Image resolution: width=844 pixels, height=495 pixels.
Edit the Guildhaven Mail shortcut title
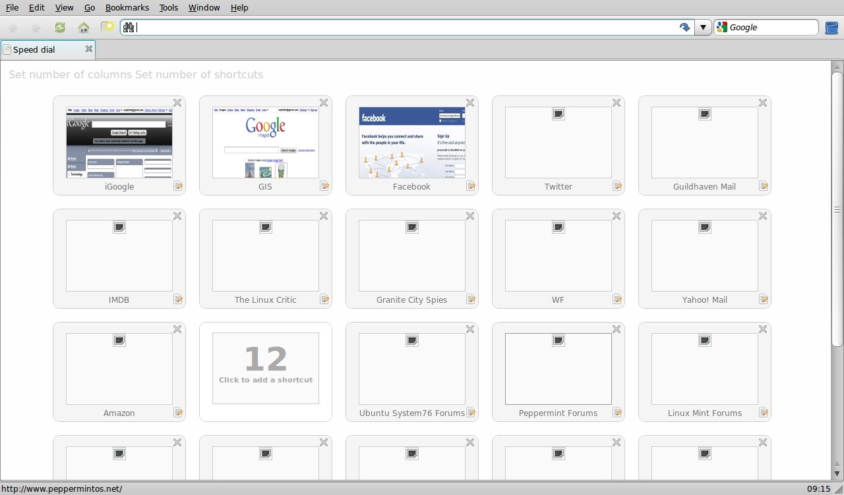[764, 186]
